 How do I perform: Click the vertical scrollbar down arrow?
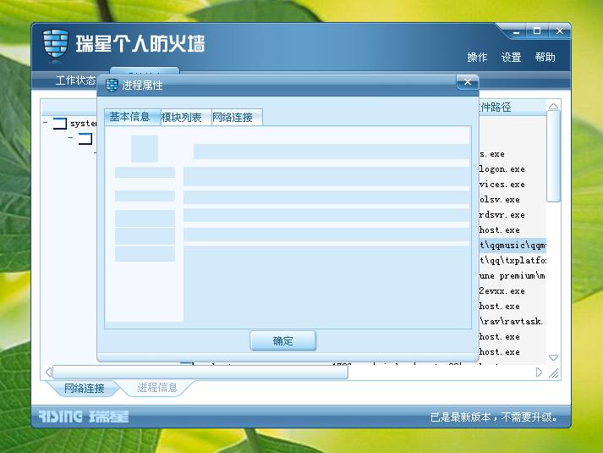553,357
